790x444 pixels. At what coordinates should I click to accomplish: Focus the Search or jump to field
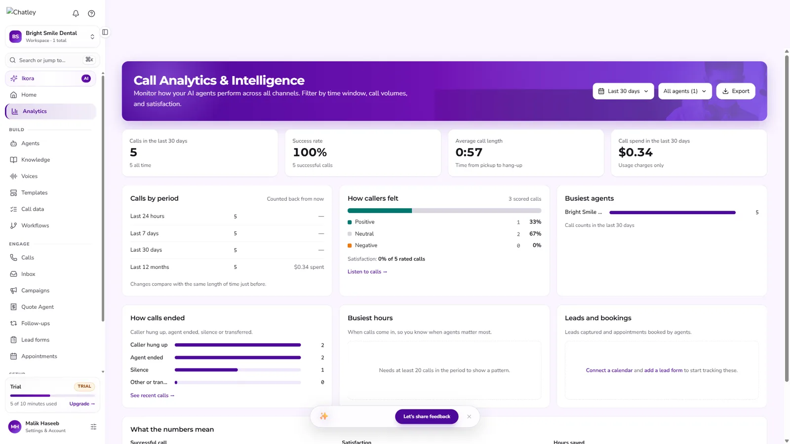coord(52,60)
